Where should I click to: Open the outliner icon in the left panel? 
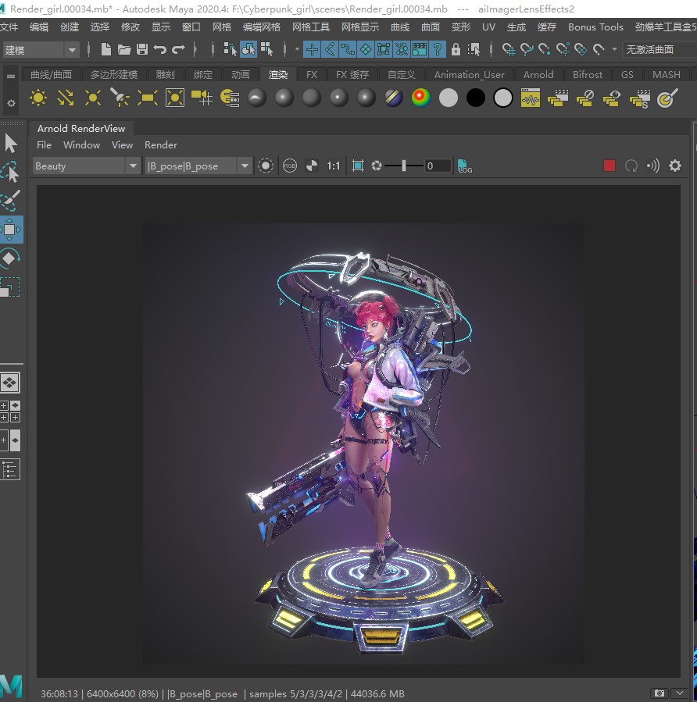tap(10, 469)
